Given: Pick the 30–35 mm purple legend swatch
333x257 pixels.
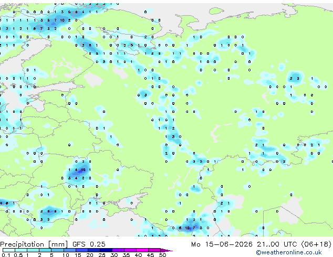Looking at the screenshot, I should point(118,250).
